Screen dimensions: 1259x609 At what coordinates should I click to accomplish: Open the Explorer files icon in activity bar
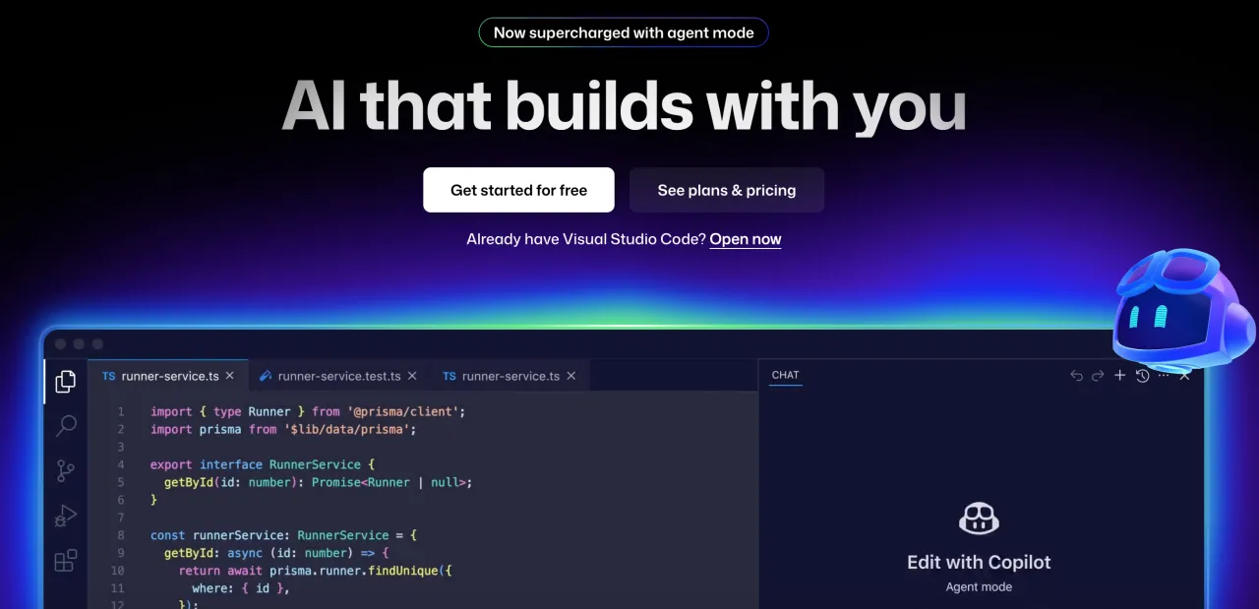coord(66,382)
